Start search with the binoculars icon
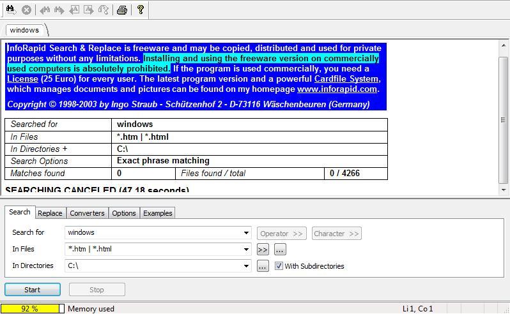 pyautogui.click(x=11, y=10)
